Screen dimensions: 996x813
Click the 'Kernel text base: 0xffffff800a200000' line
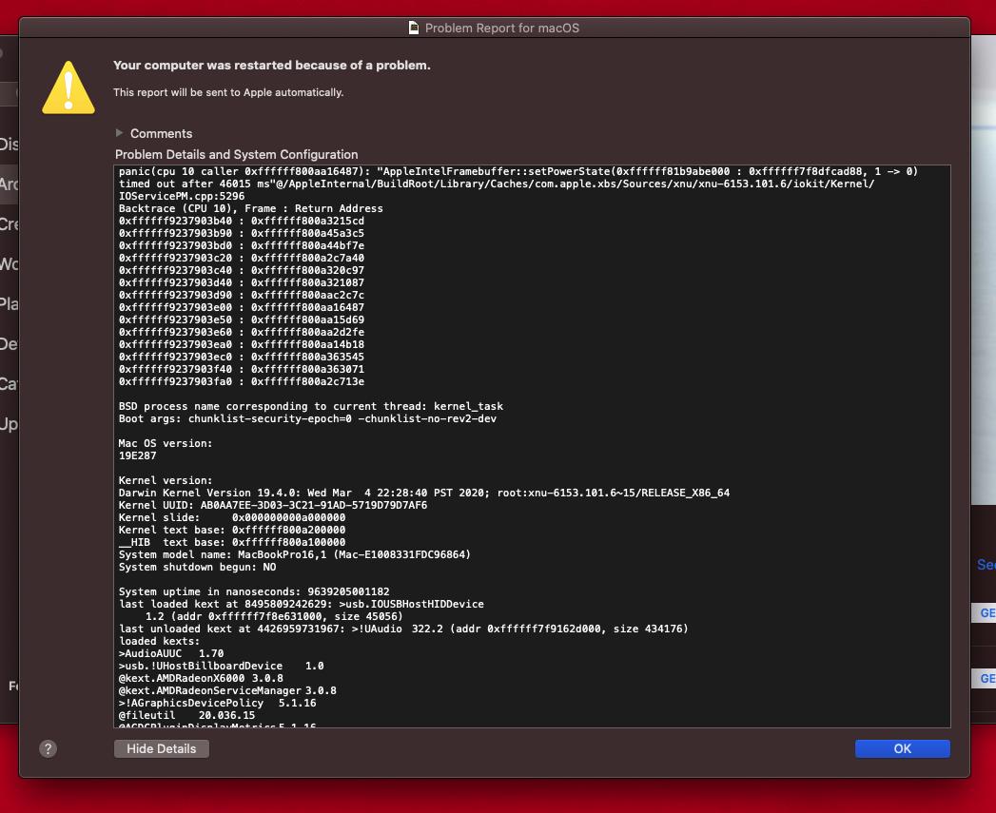click(x=232, y=531)
